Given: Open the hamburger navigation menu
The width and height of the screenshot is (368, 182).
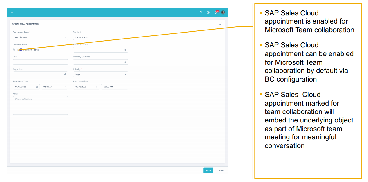Looking at the screenshot, I should tap(12, 12).
